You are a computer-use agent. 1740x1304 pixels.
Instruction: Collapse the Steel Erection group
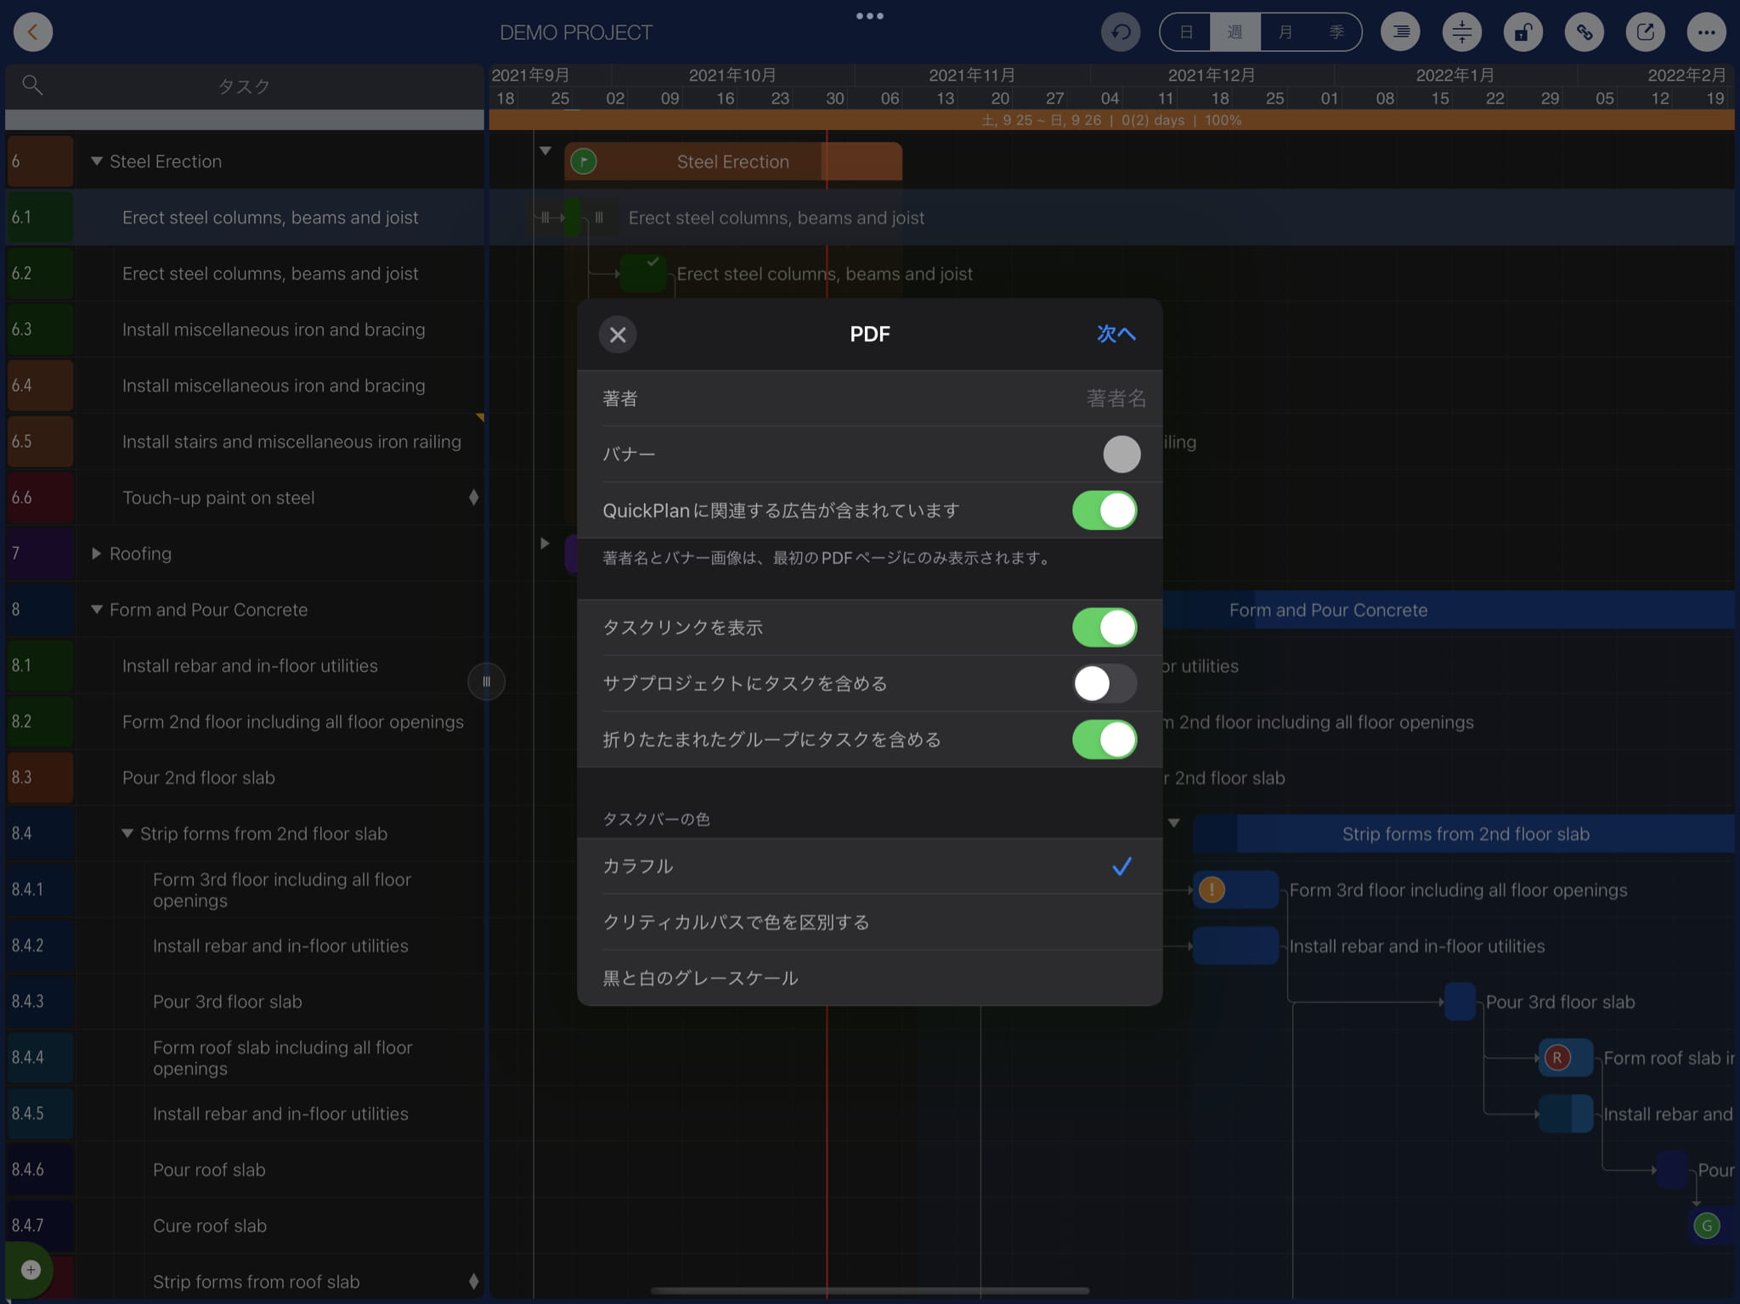coord(97,161)
